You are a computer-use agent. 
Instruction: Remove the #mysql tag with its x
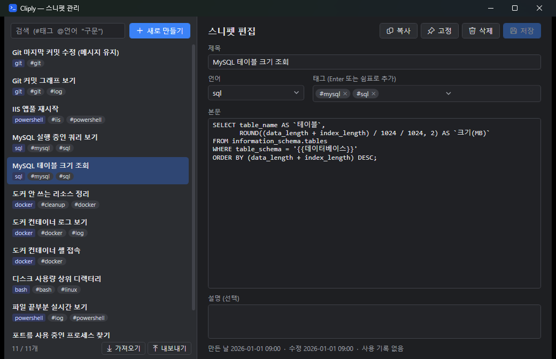pyautogui.click(x=345, y=93)
